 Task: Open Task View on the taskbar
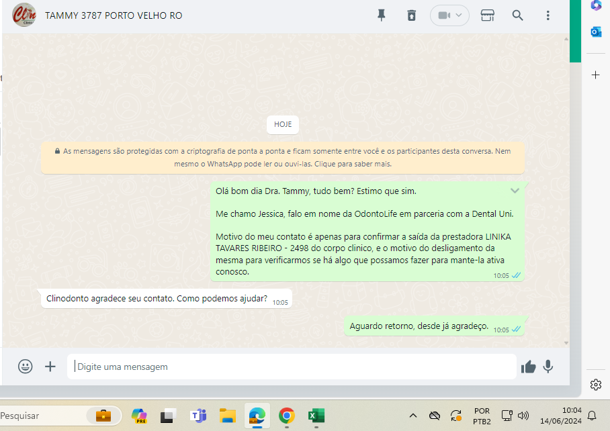(168, 416)
